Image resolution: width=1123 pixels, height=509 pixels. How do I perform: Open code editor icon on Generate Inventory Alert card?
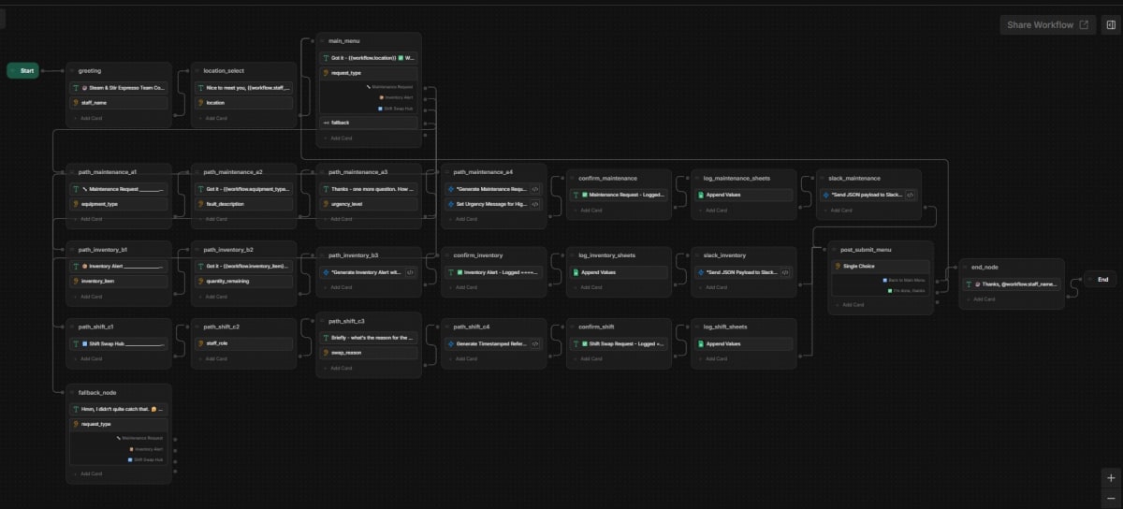tap(410, 272)
